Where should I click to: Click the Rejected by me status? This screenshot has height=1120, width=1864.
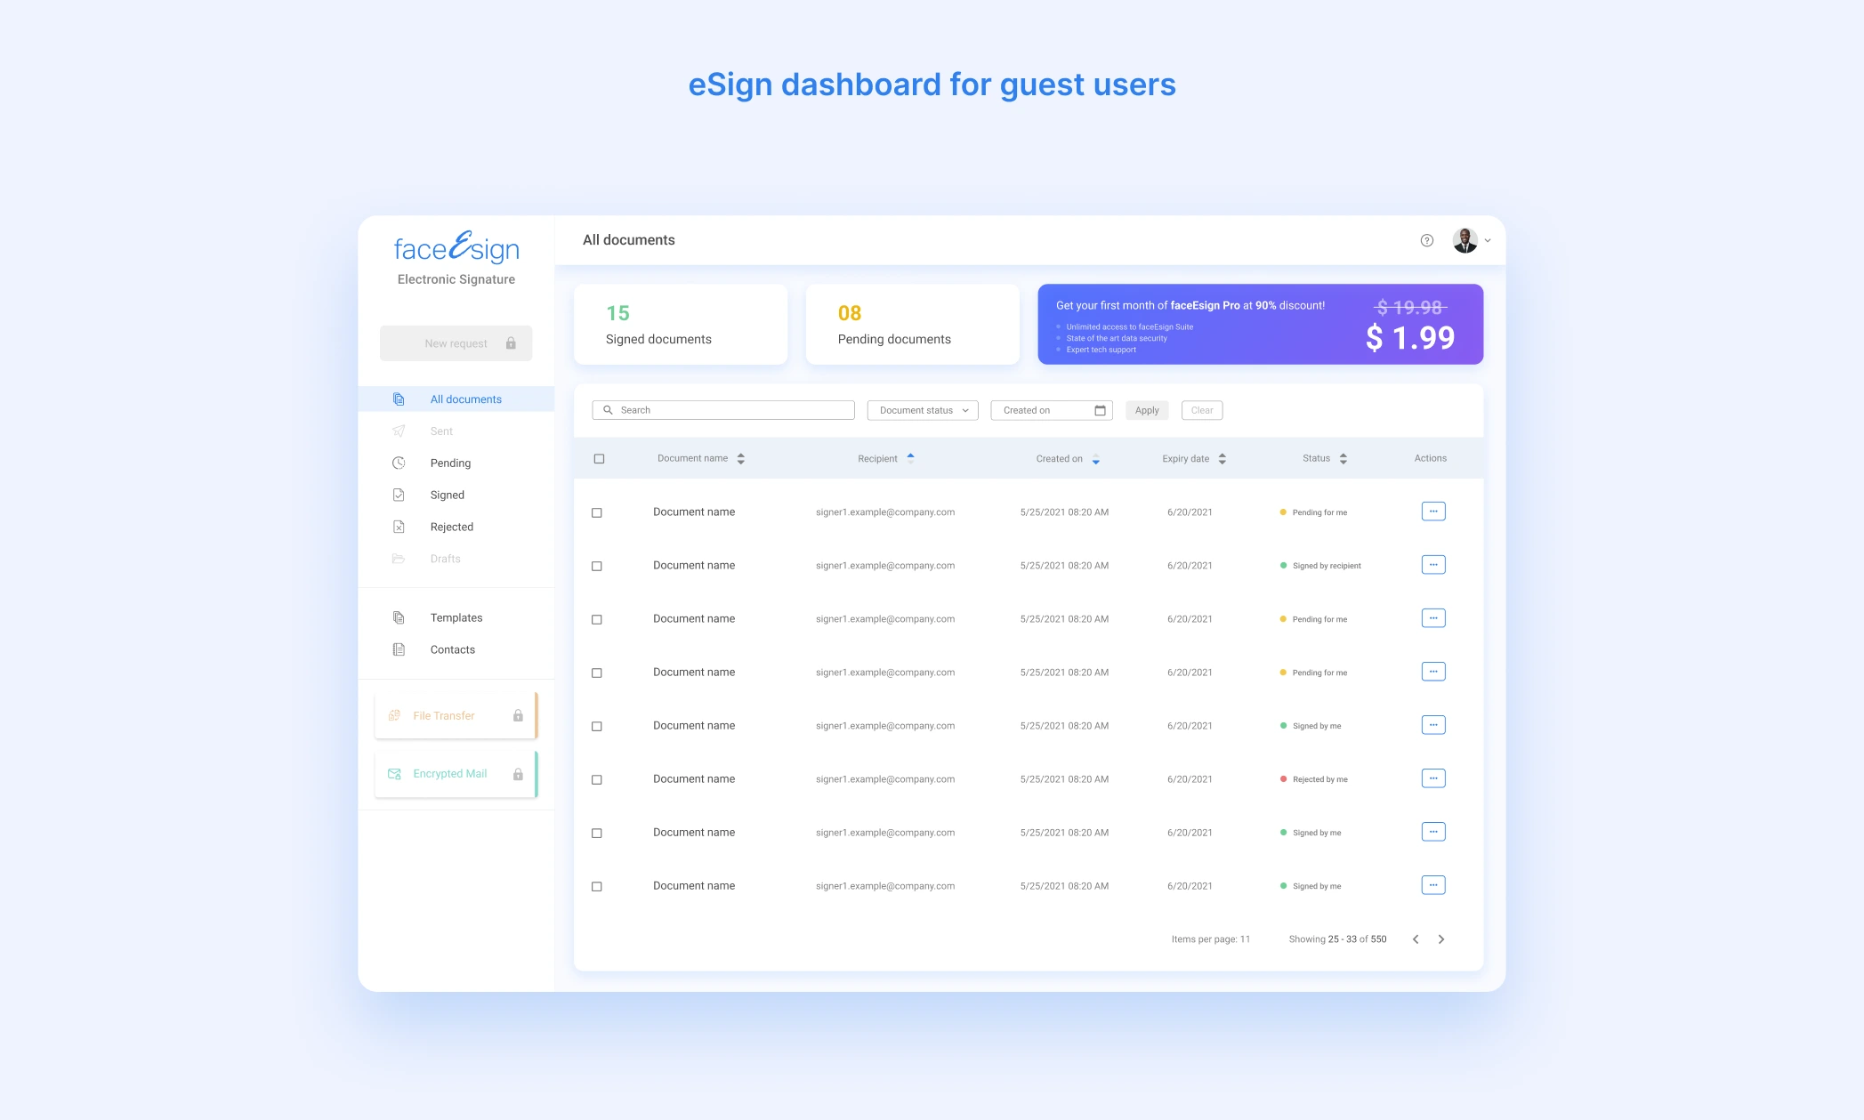click(1314, 779)
